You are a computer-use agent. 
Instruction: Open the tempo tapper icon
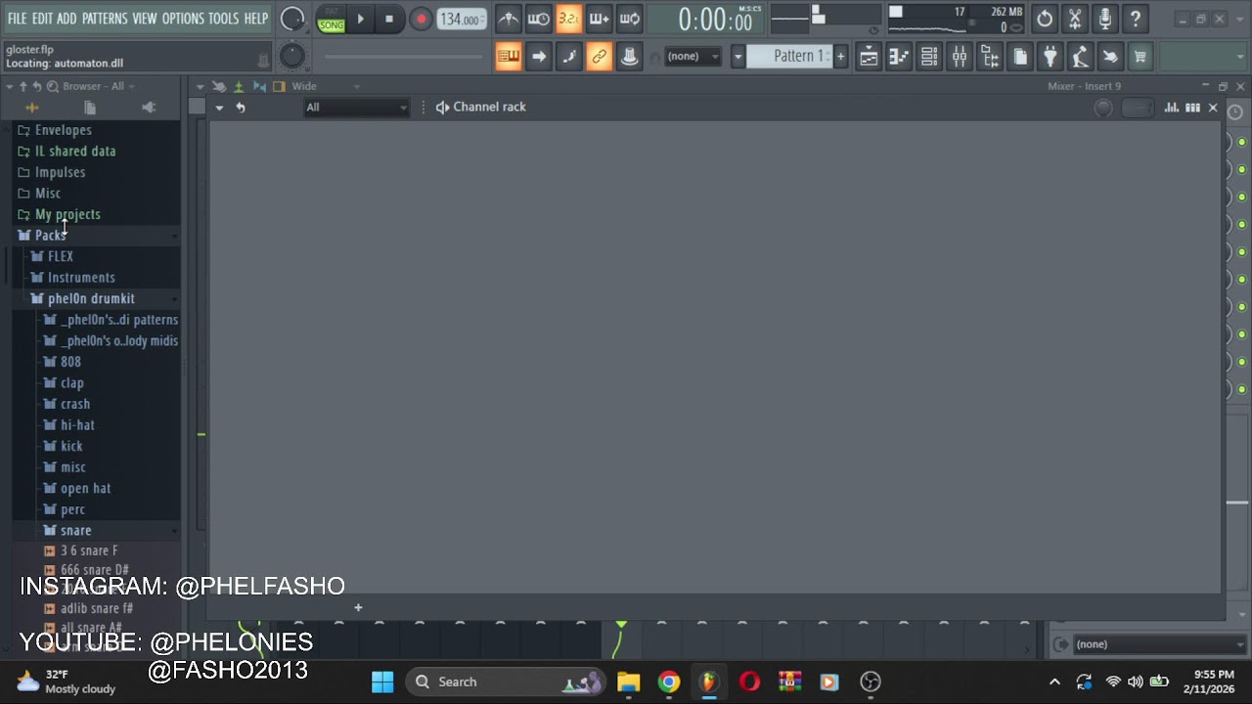click(x=1080, y=57)
